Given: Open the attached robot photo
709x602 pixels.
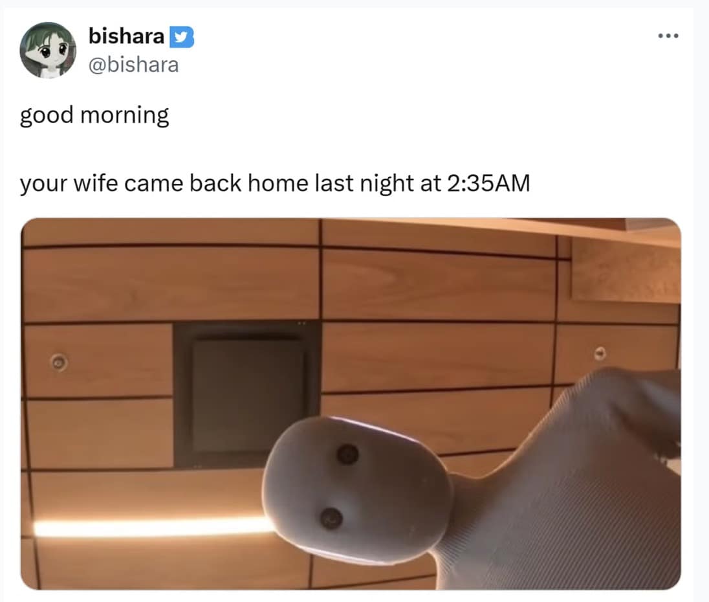Looking at the screenshot, I should 351,403.
